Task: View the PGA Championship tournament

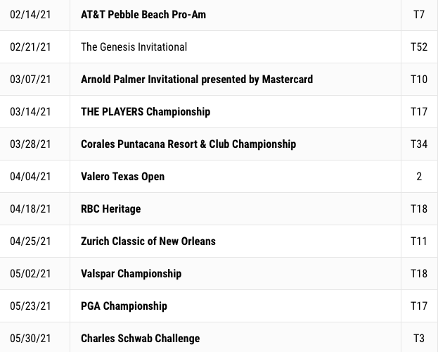Action: 124,306
